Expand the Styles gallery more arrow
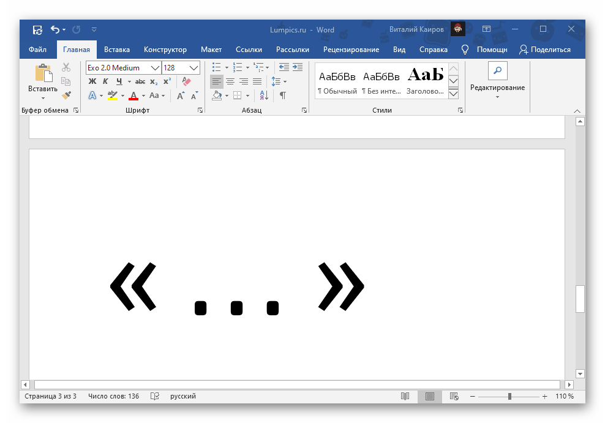 (454, 94)
